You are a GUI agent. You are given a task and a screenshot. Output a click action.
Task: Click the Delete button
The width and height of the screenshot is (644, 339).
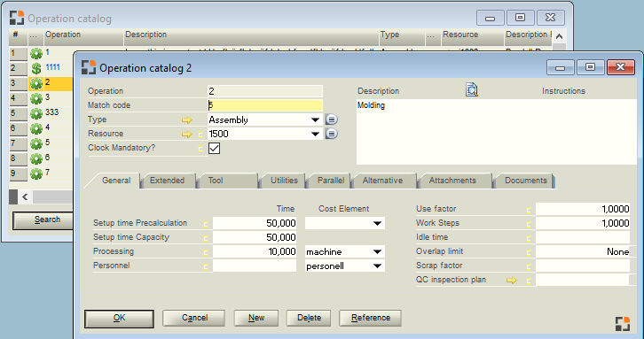(x=309, y=318)
